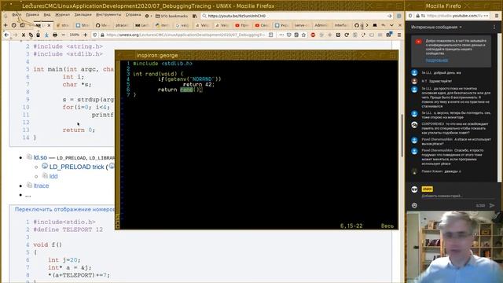Open the Вид menu

(47, 15)
